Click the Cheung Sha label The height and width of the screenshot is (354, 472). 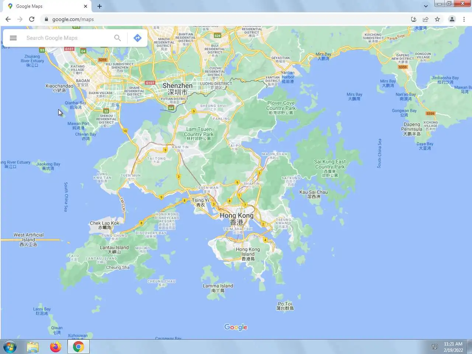pyautogui.click(x=118, y=267)
